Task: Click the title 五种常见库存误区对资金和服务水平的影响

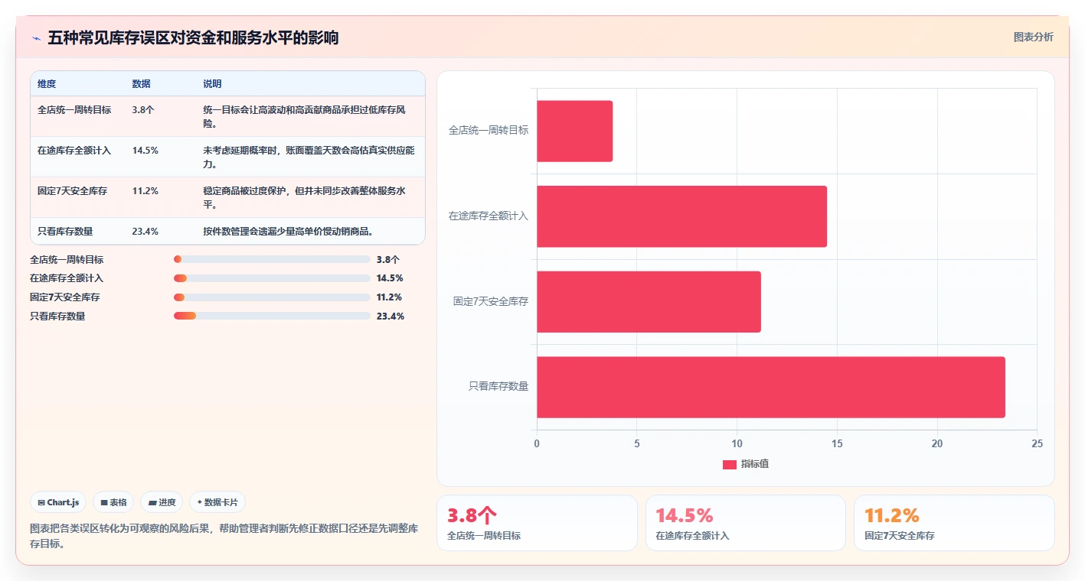Action: 193,38
